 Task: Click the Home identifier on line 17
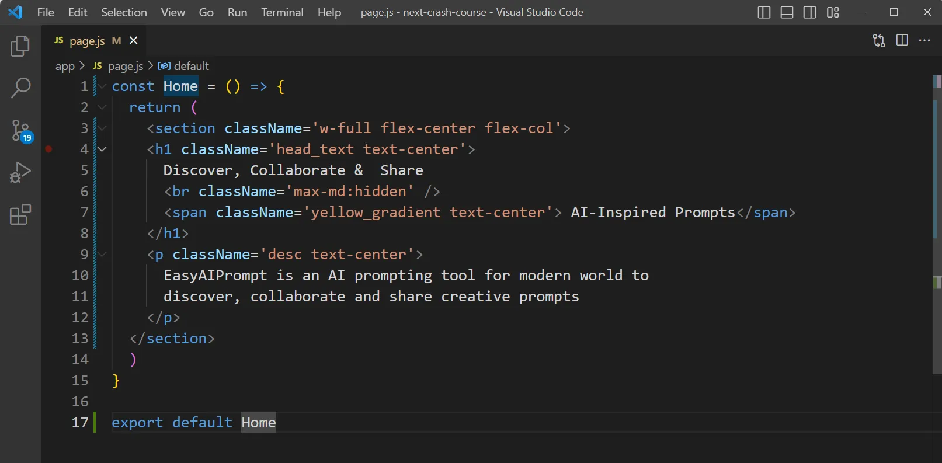259,422
